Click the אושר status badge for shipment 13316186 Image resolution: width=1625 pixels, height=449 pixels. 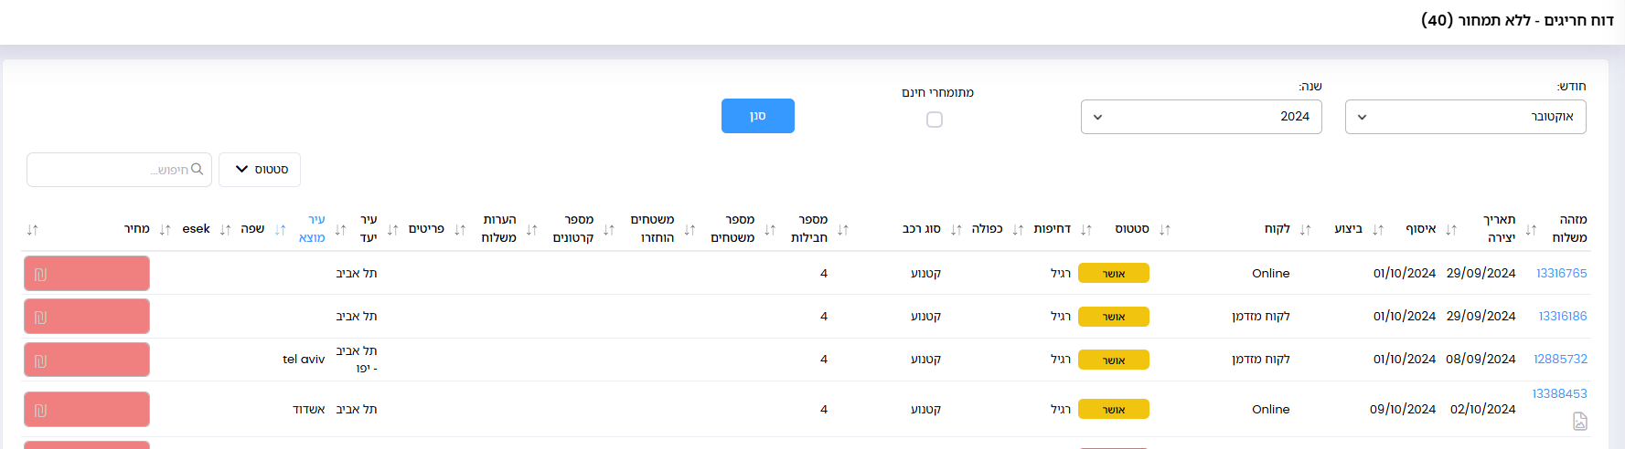(x=1113, y=317)
